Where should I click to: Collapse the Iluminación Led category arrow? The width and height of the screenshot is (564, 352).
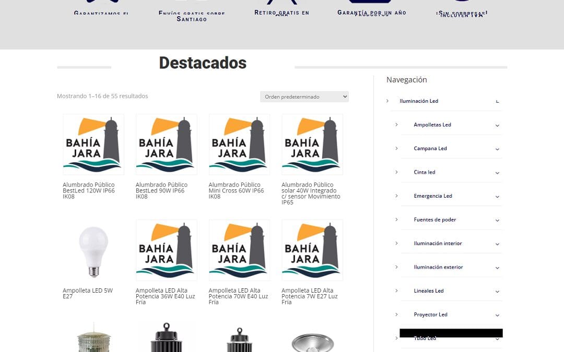tap(497, 102)
